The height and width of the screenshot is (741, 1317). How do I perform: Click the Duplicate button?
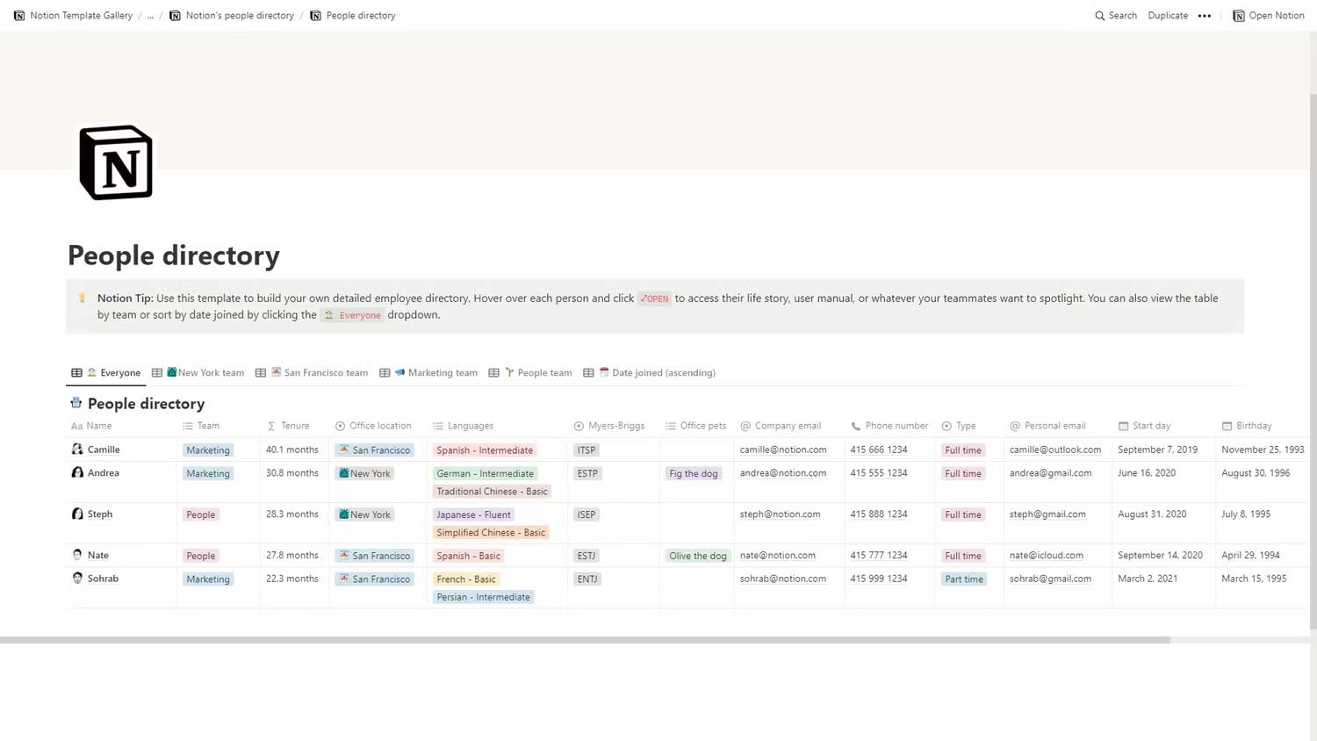[1168, 16]
